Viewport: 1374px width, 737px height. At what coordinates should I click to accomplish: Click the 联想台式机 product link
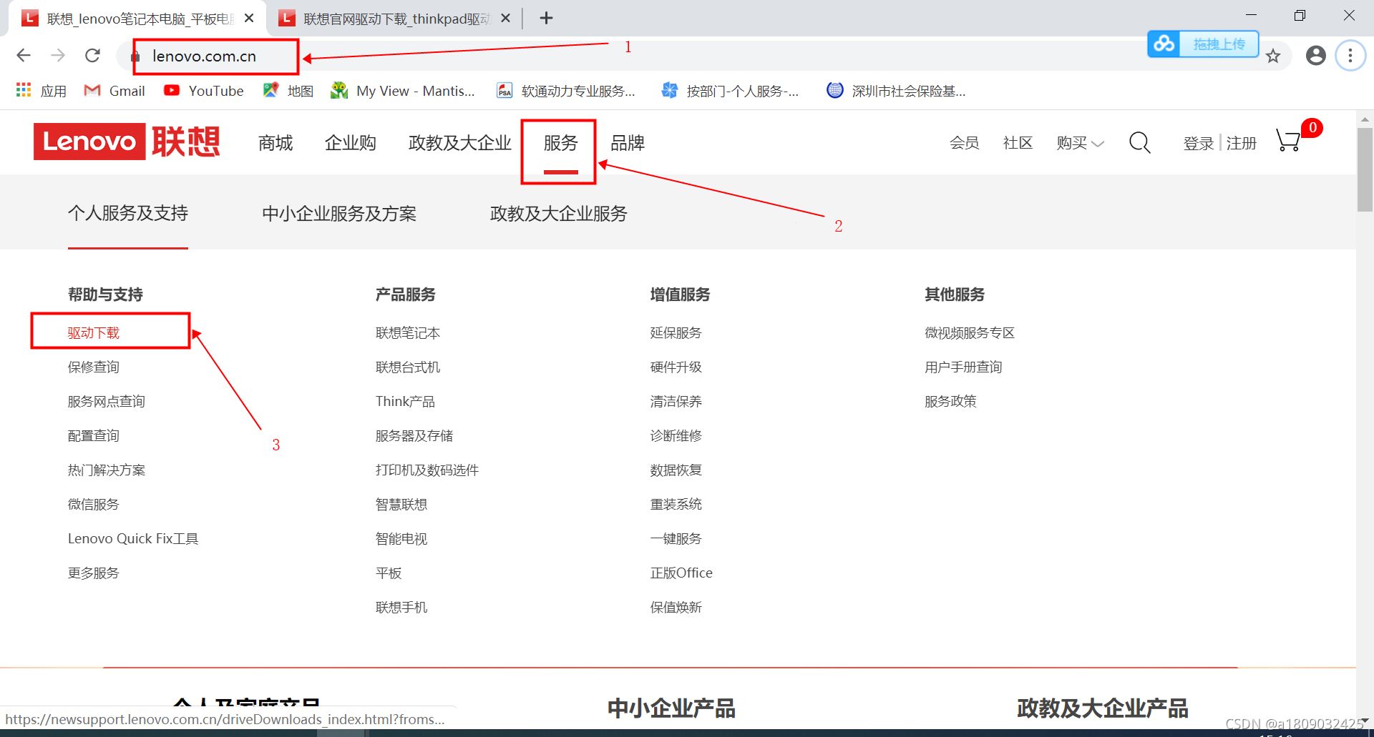tap(408, 367)
